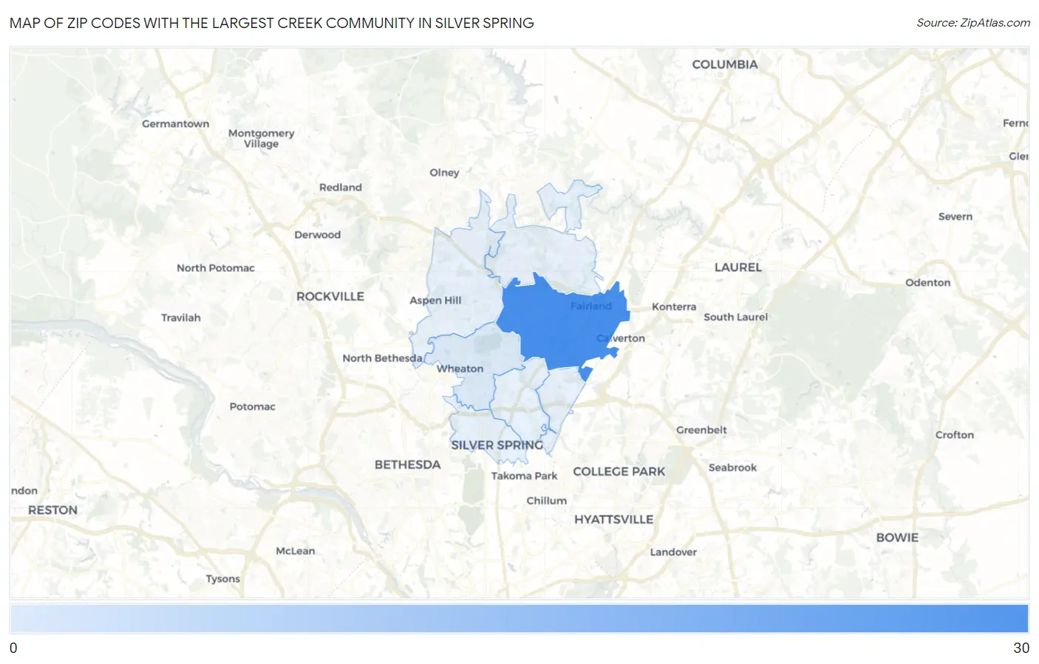Click the legend minimum value 0
This screenshot has height=664, width=1039.
[13, 648]
